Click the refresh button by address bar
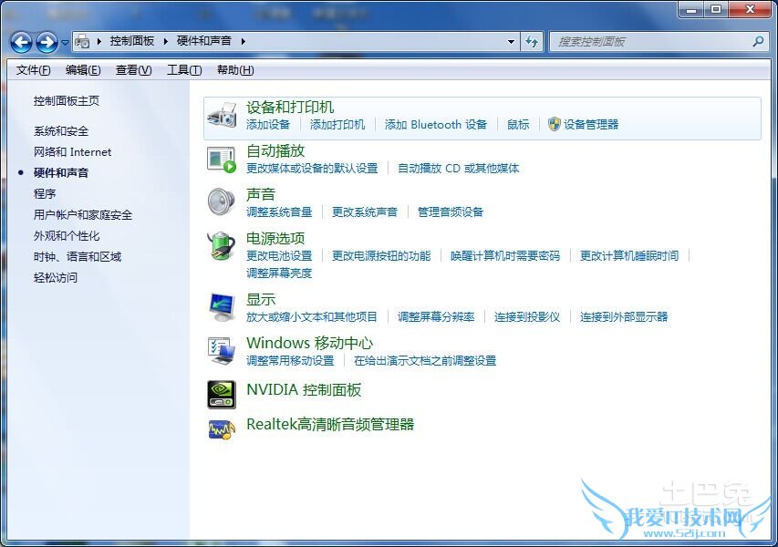The image size is (778, 547). (532, 42)
